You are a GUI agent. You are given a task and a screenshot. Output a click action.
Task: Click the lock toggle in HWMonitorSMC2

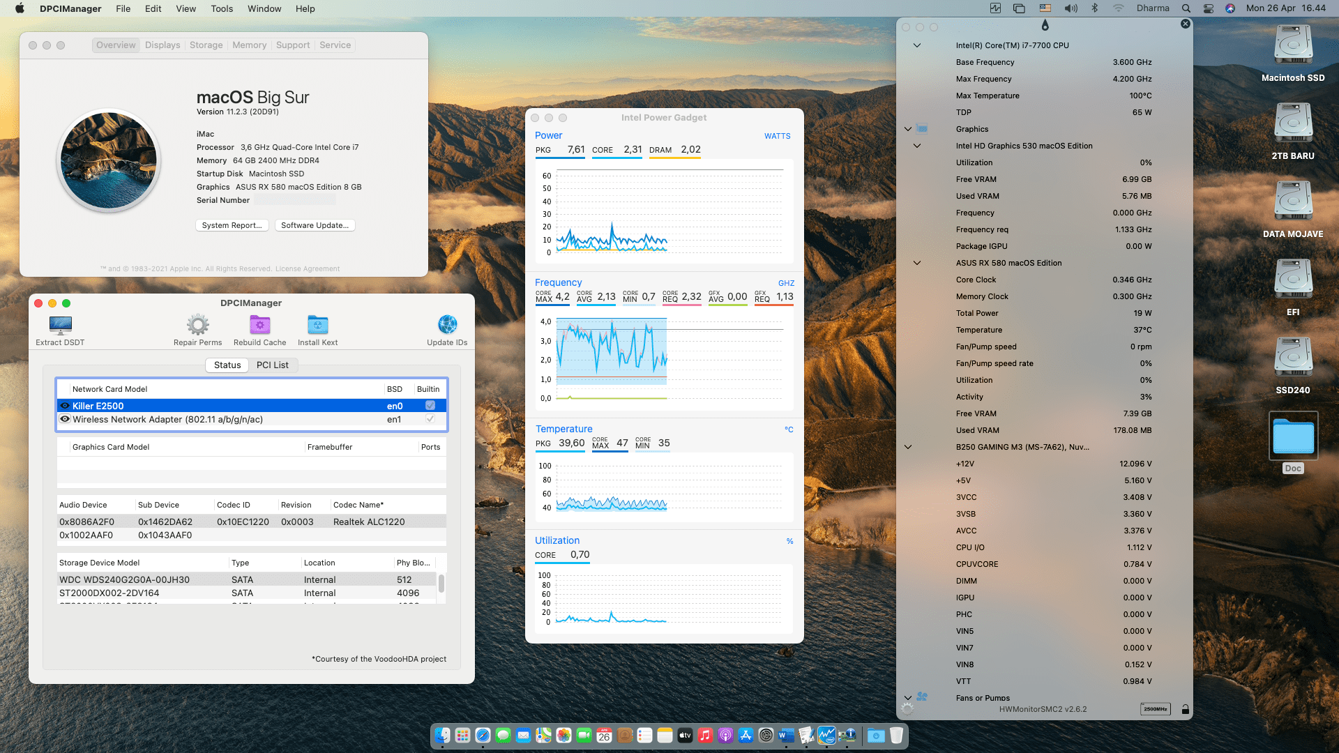point(1185,709)
